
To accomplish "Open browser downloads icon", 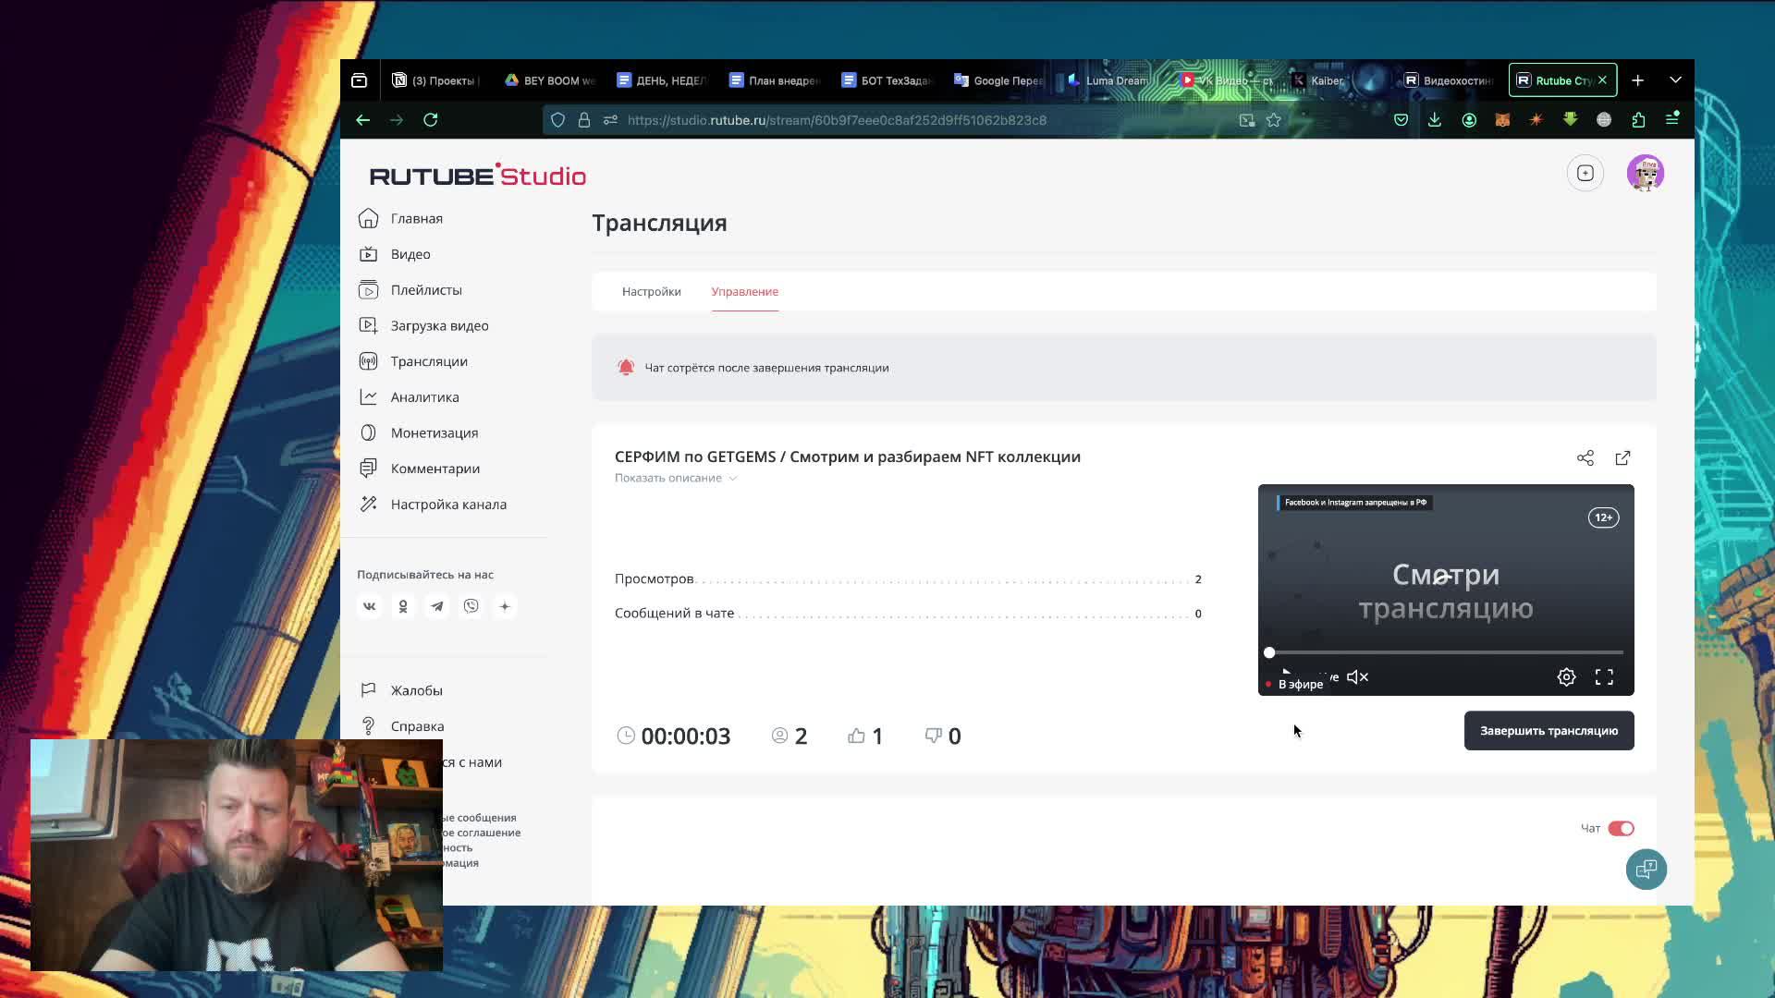I will (x=1435, y=120).
